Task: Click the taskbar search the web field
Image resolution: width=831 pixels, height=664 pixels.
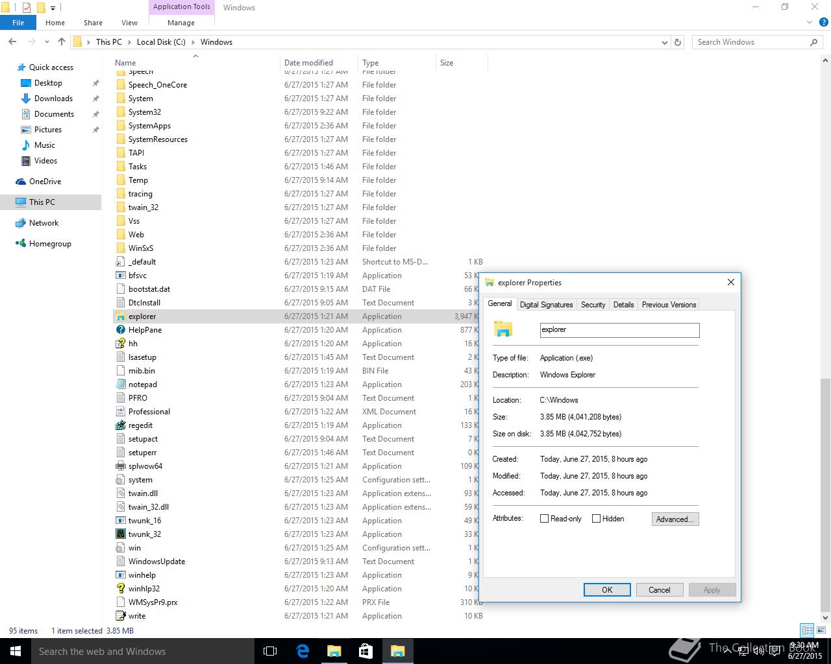Action: 143,651
